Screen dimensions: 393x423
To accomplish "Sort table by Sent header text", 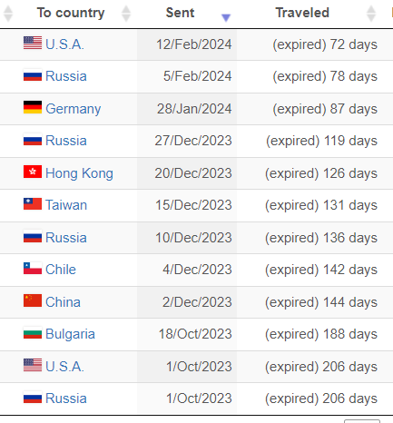I will point(180,13).
